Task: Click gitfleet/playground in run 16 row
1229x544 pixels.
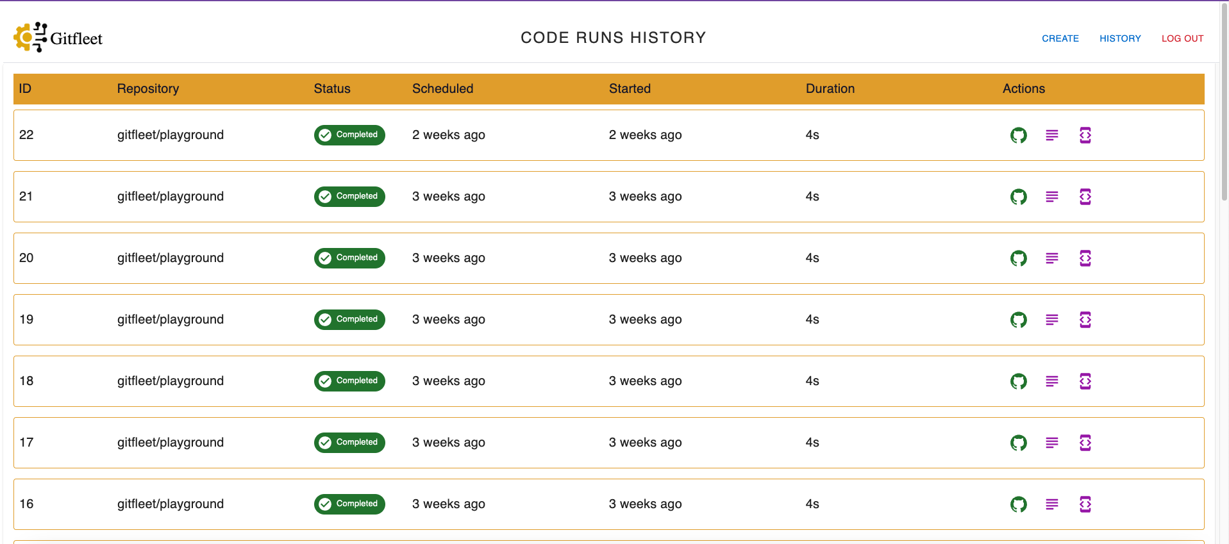Action: pos(171,504)
